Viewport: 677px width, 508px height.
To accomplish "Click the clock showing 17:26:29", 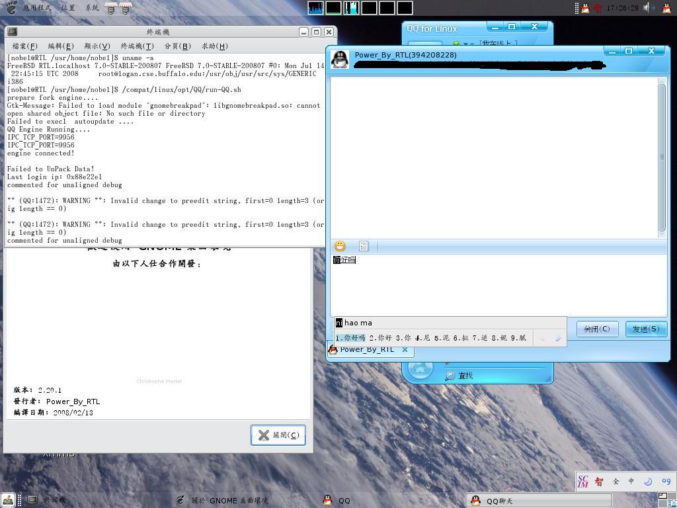I will tap(622, 8).
